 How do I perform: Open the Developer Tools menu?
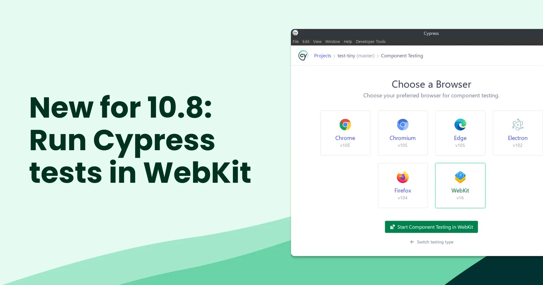pyautogui.click(x=371, y=42)
